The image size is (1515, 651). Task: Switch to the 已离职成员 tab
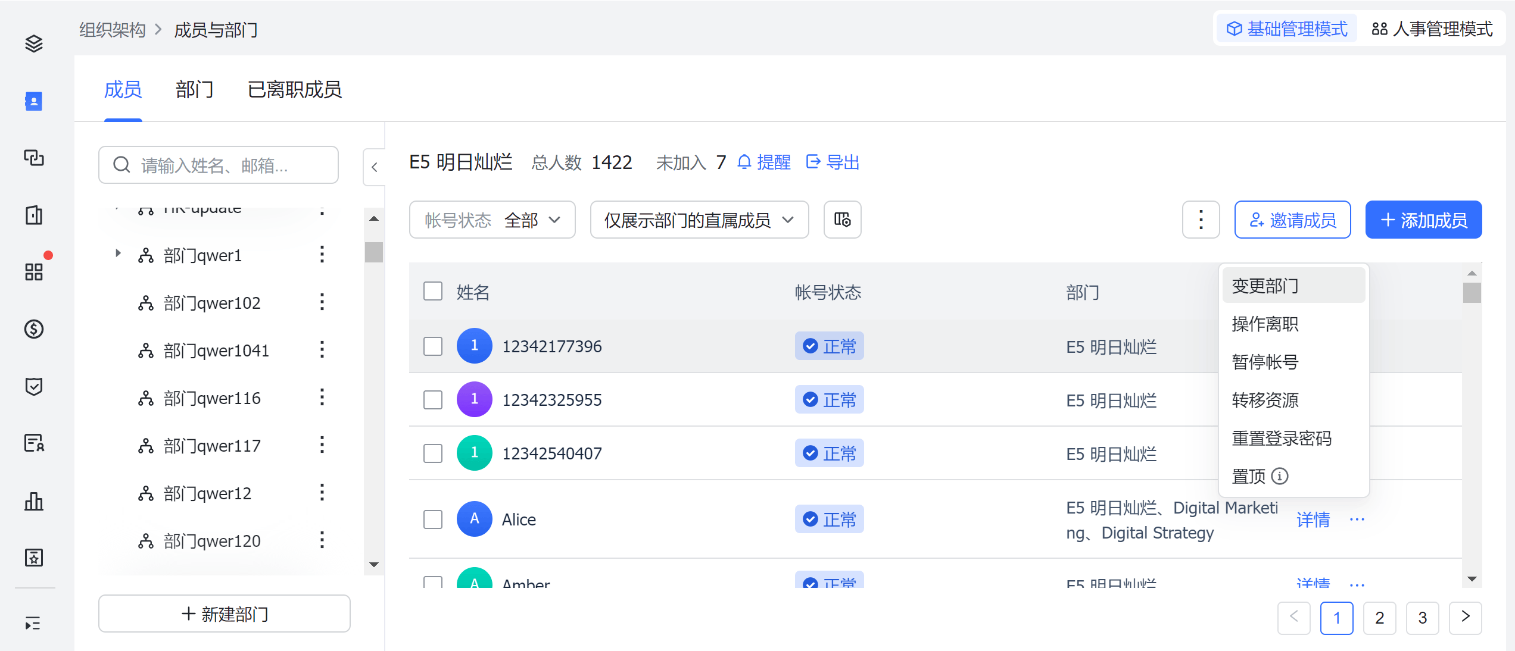tap(294, 89)
